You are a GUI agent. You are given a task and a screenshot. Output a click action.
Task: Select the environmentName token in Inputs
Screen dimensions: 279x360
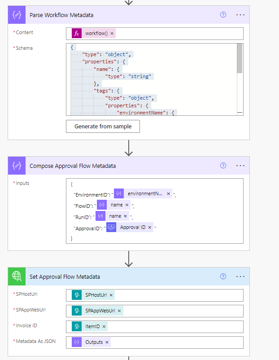(145, 193)
